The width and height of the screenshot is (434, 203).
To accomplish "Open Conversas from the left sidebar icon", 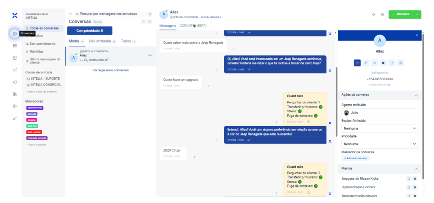I will 14,33.
